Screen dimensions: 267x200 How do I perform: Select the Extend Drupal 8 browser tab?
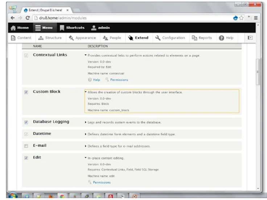tap(45, 10)
